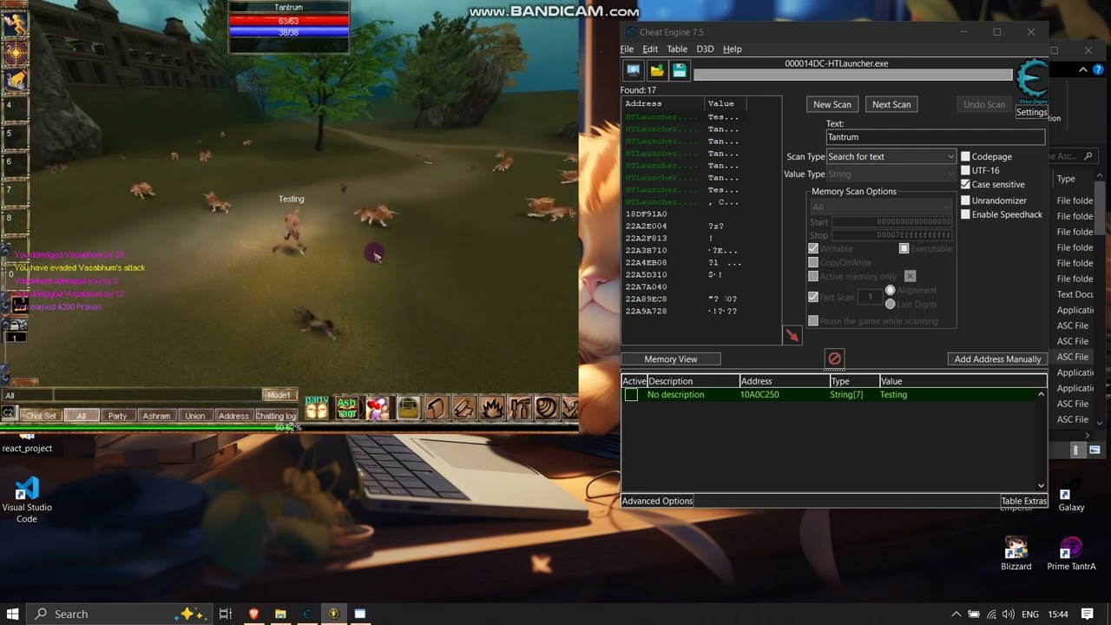
Task: Open File Explorer from the taskbar
Action: [280, 614]
